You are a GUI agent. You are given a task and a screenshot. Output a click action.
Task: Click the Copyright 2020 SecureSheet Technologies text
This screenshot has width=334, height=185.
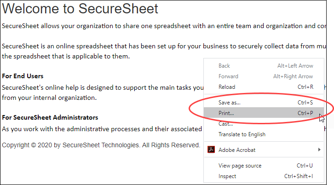(x=101, y=145)
